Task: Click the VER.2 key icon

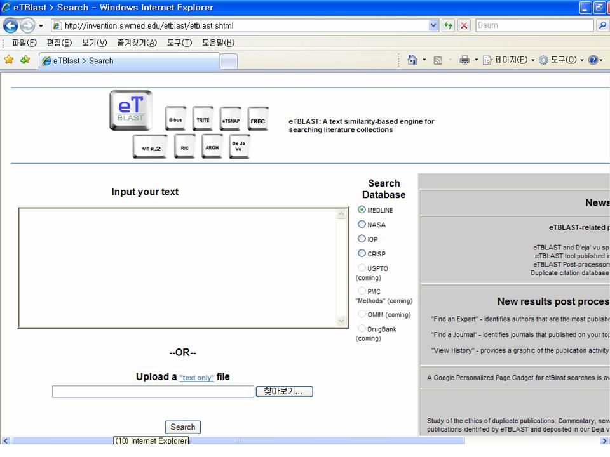Action: 150,147
